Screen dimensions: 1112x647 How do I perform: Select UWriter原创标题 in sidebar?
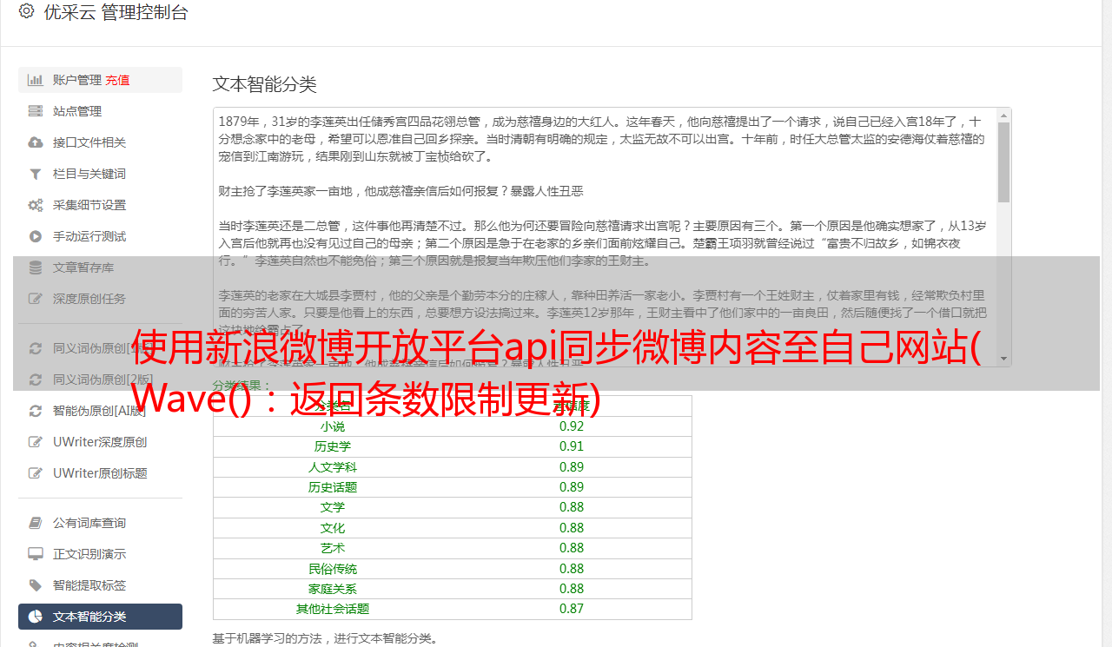coord(100,473)
